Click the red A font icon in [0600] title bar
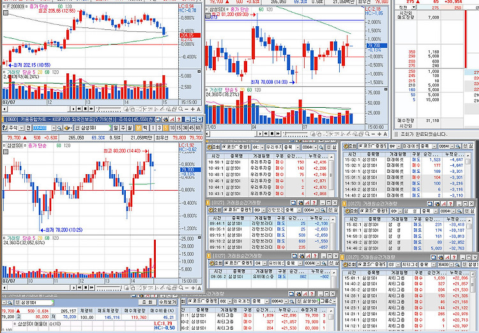This screenshot has height=333, width=479. [x=172, y=119]
